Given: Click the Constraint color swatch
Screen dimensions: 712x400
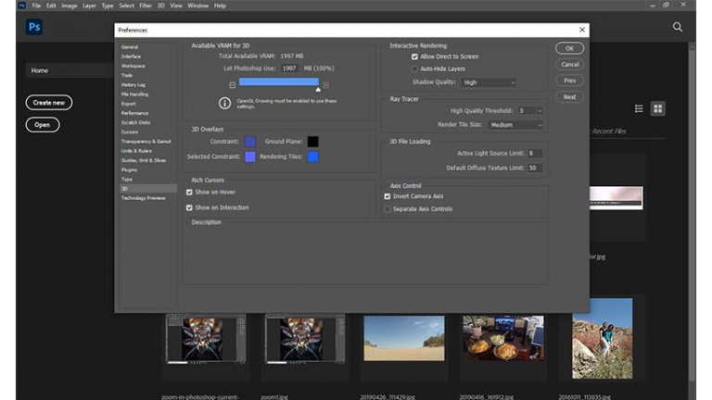Looking at the screenshot, I should click(x=249, y=142).
